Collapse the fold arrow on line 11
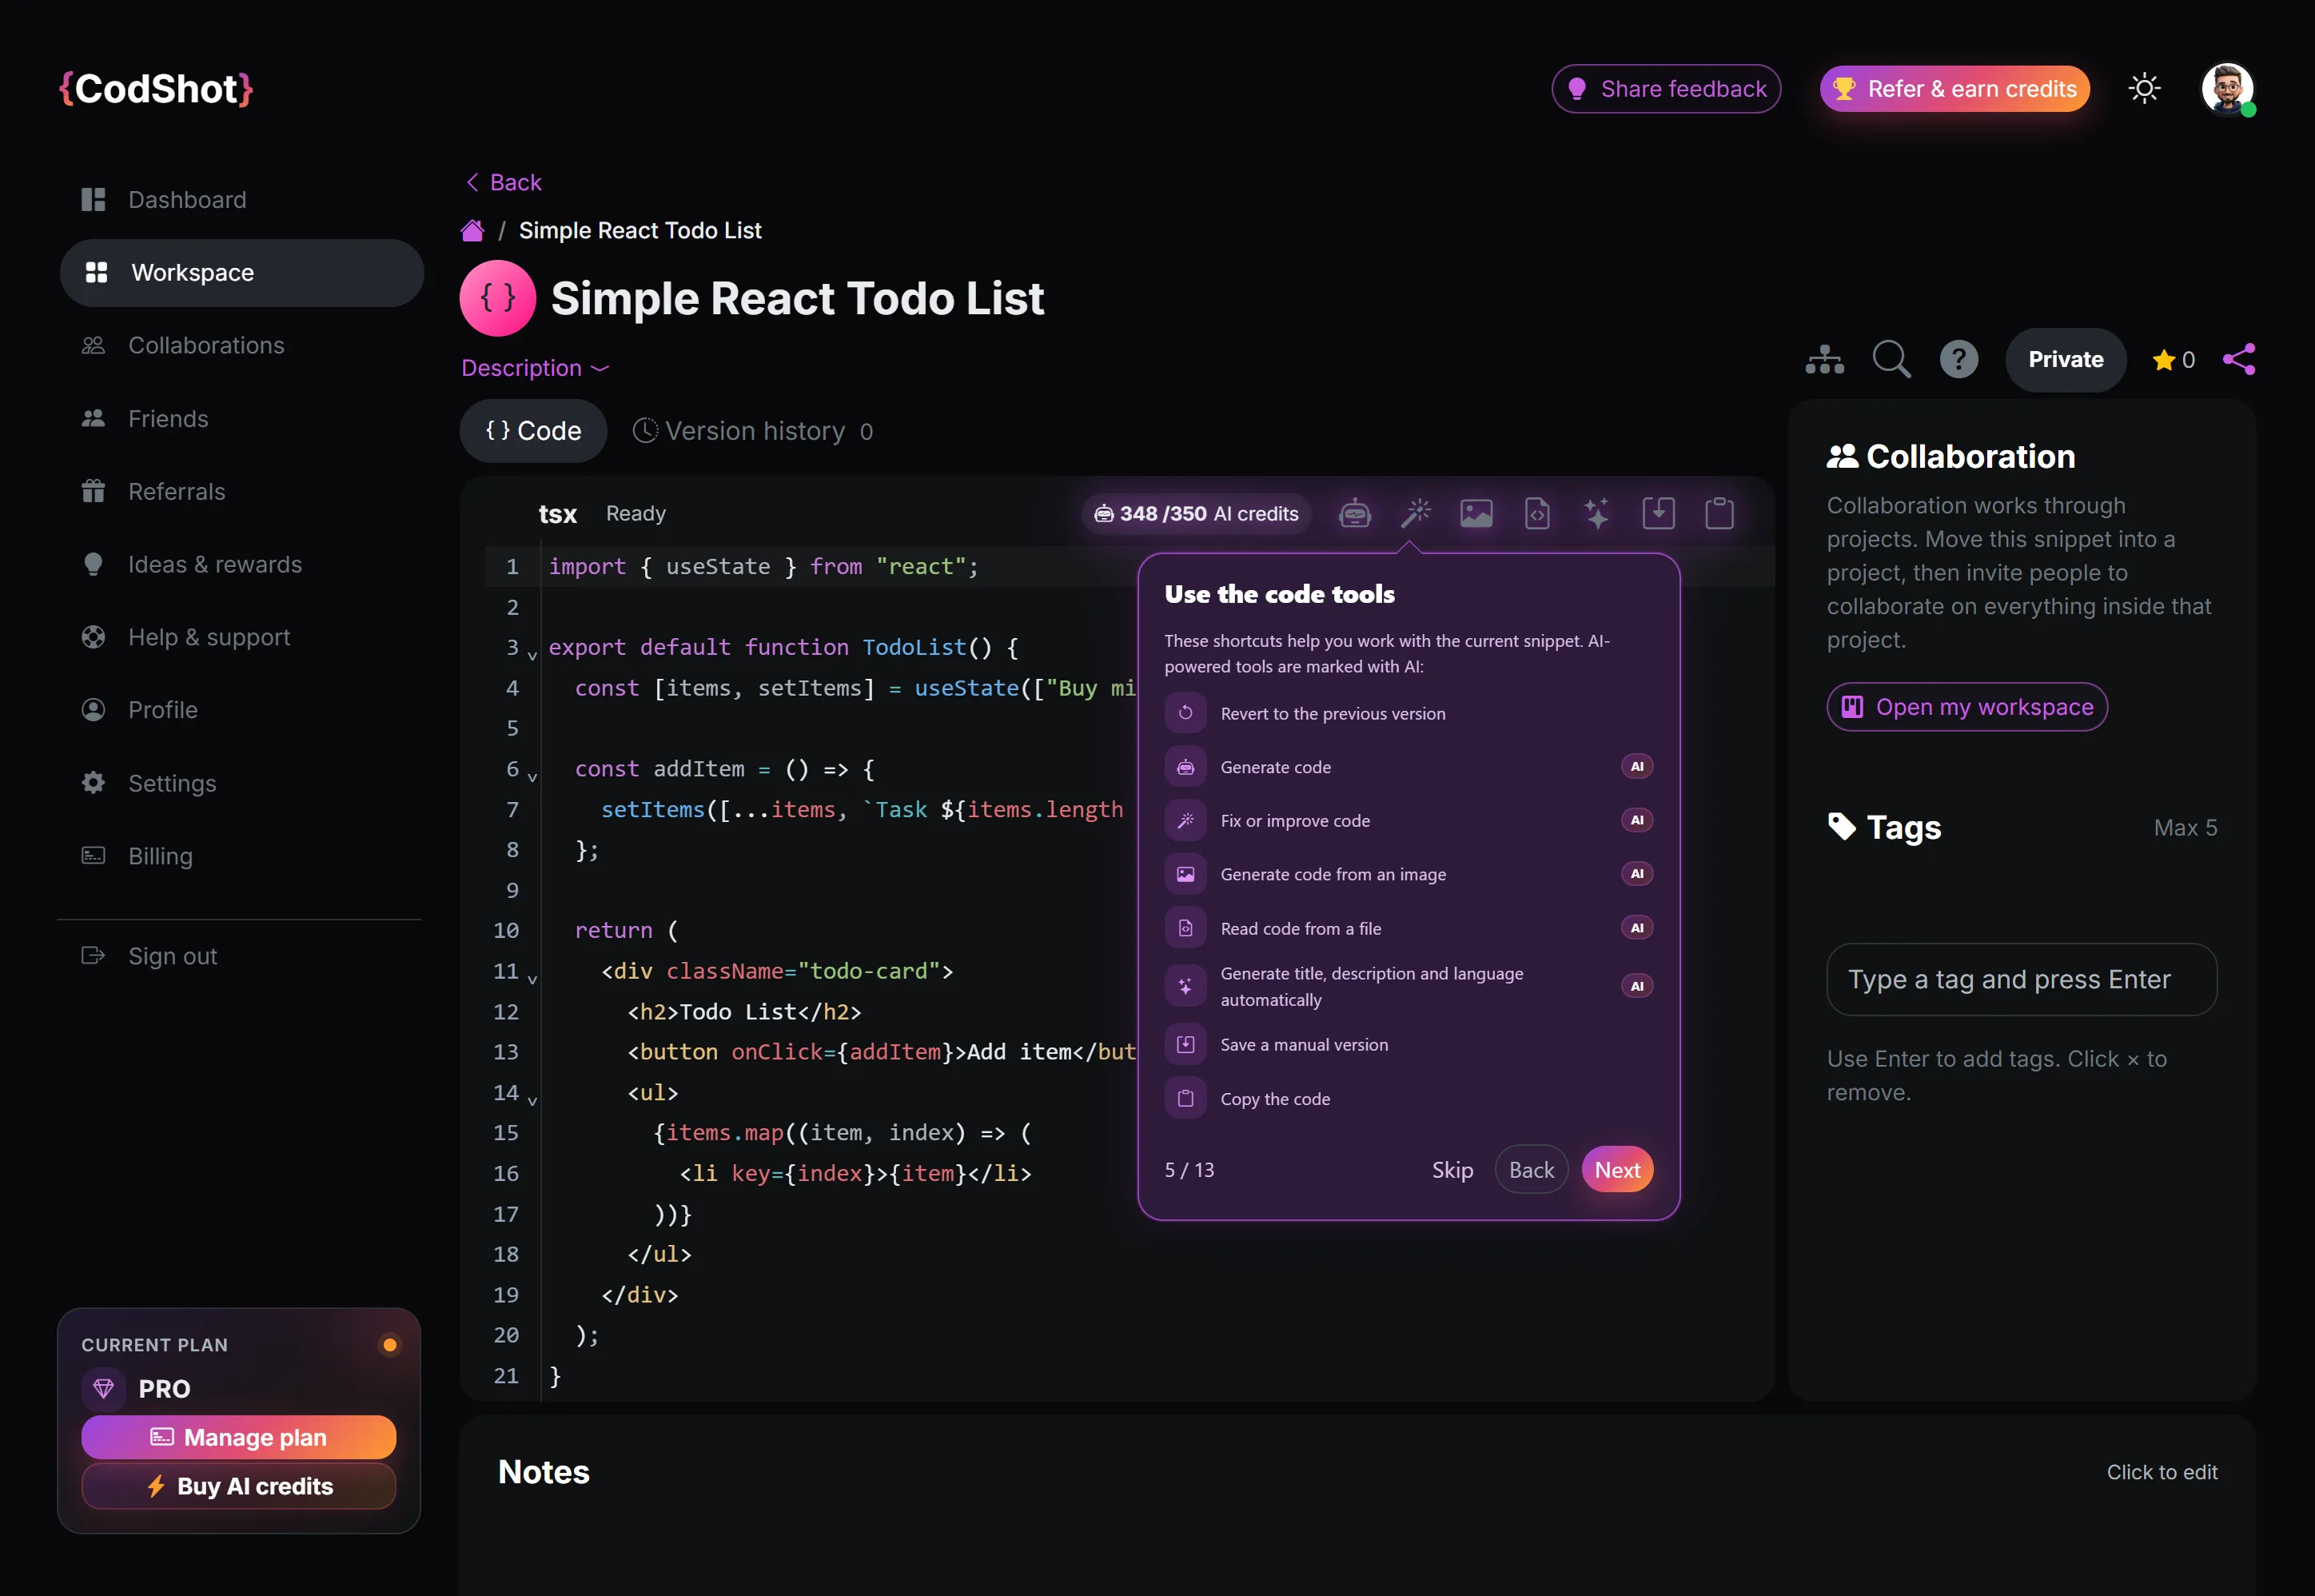This screenshot has height=1596, width=2315. point(532,979)
